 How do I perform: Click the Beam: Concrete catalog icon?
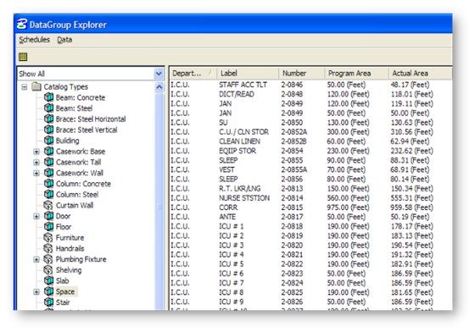[x=48, y=97]
